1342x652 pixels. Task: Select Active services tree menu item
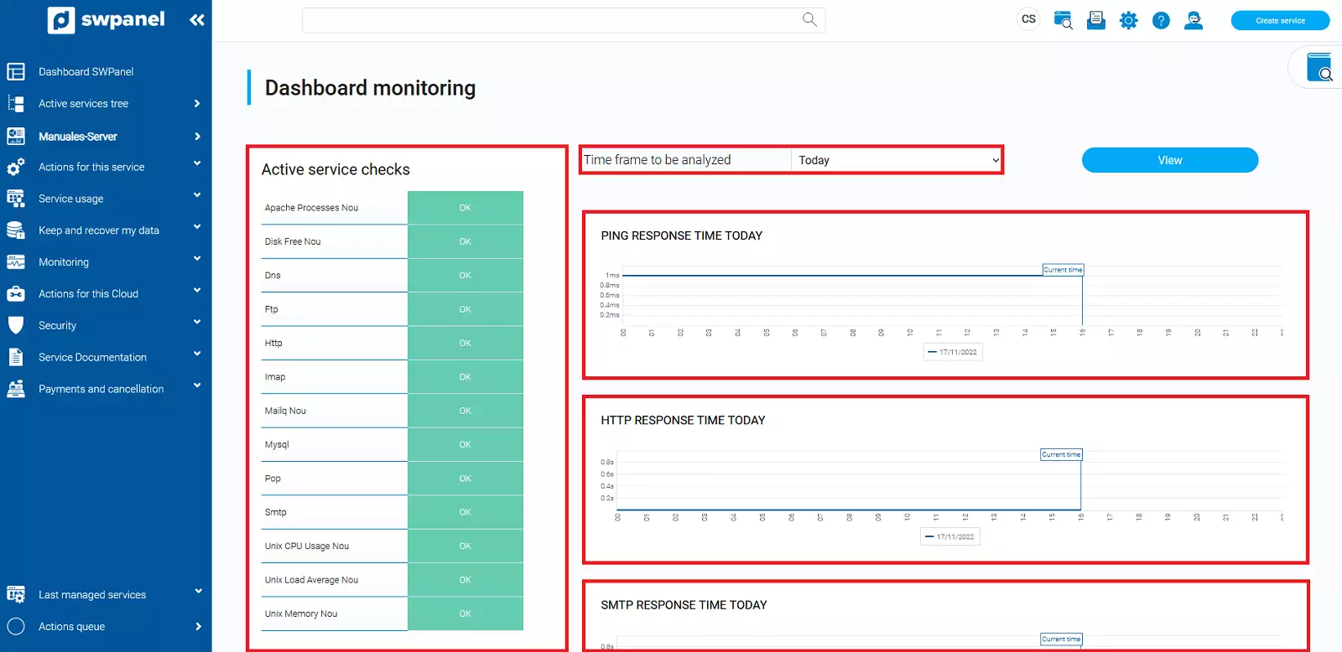click(83, 104)
